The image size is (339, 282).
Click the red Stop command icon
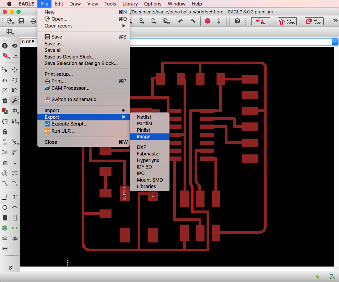[208, 21]
